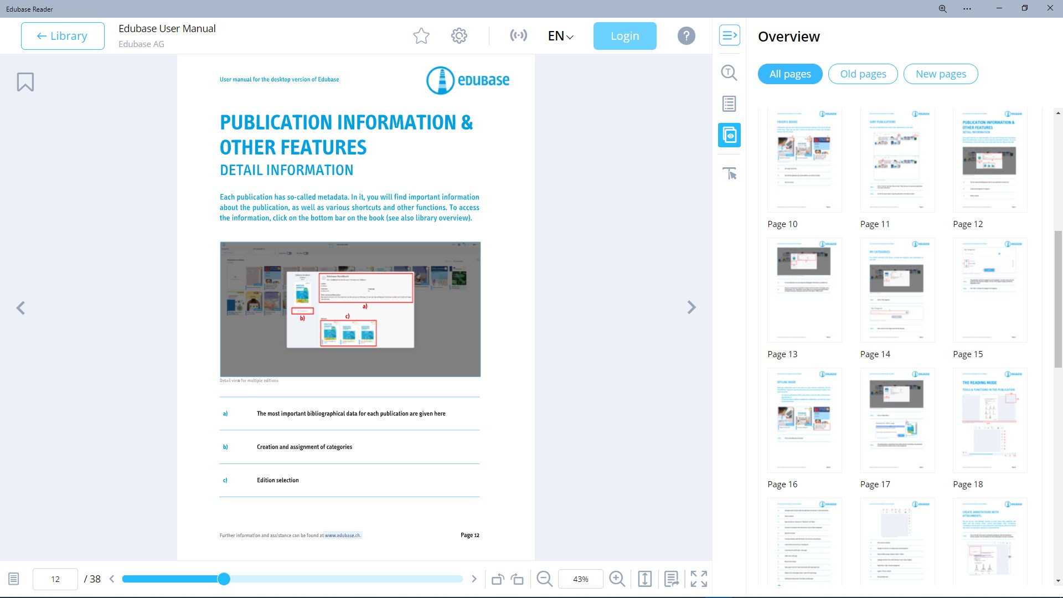Mark publication as favorite with star icon
This screenshot has width=1063, height=598.
421,36
